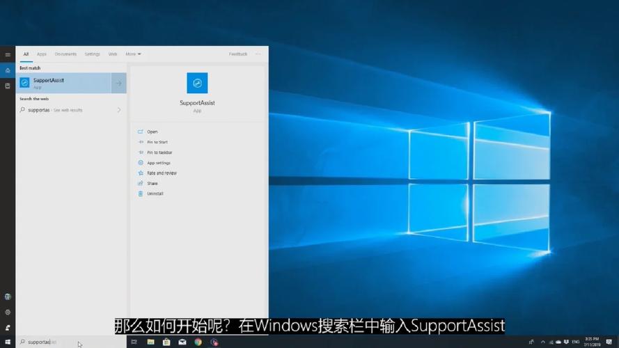Image resolution: width=619 pixels, height=348 pixels.
Task: Expand the More filter dropdown
Action: (133, 54)
